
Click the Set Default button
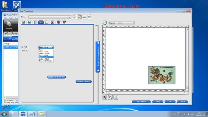pyautogui.click(x=141, y=102)
